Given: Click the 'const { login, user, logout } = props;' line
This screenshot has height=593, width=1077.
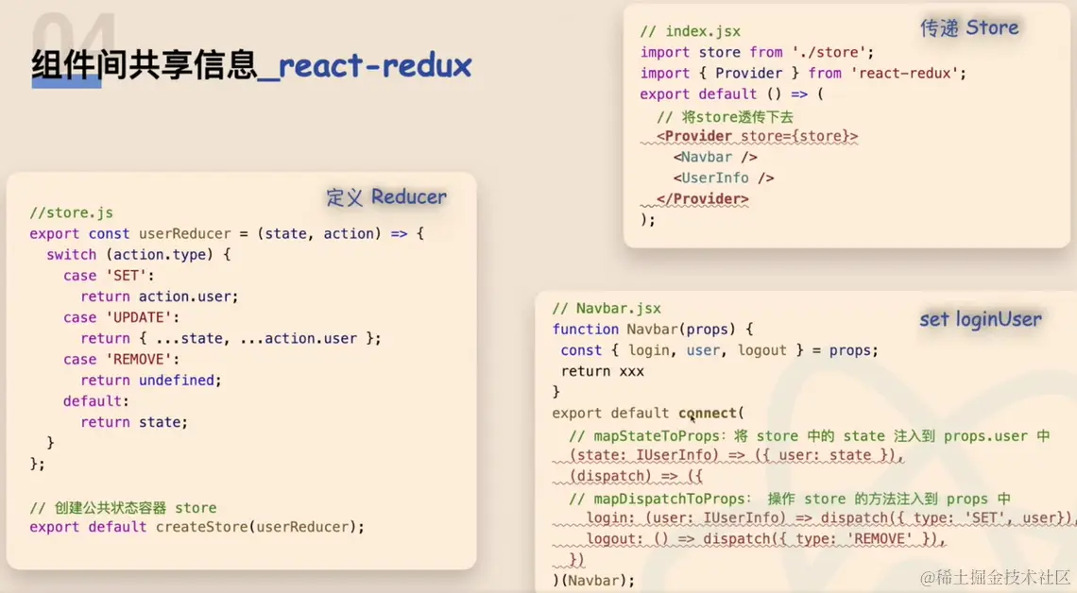Looking at the screenshot, I should click(719, 350).
